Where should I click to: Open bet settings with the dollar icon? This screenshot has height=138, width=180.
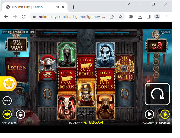coord(21,114)
